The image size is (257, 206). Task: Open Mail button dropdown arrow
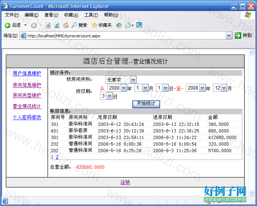(132, 25)
